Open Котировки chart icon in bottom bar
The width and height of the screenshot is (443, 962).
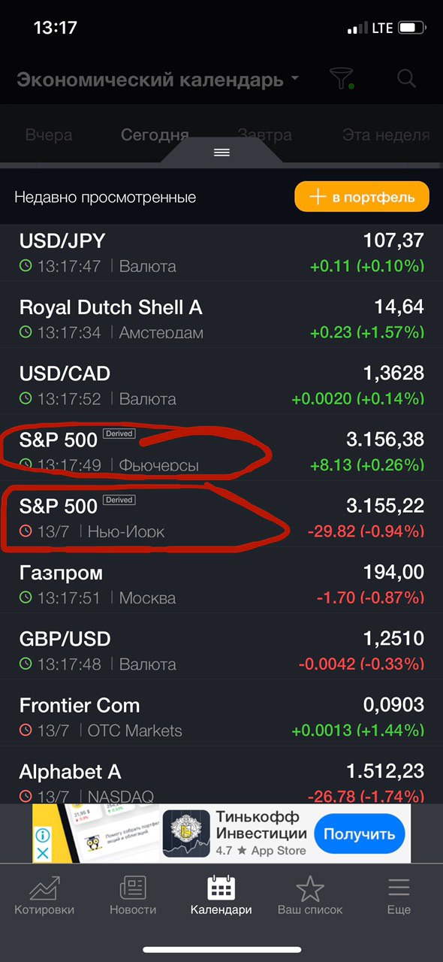44,888
